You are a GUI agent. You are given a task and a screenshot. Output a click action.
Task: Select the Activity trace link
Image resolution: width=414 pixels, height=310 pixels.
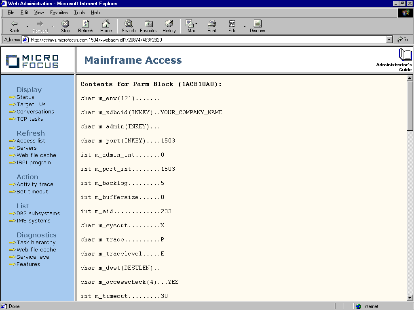tap(35, 184)
